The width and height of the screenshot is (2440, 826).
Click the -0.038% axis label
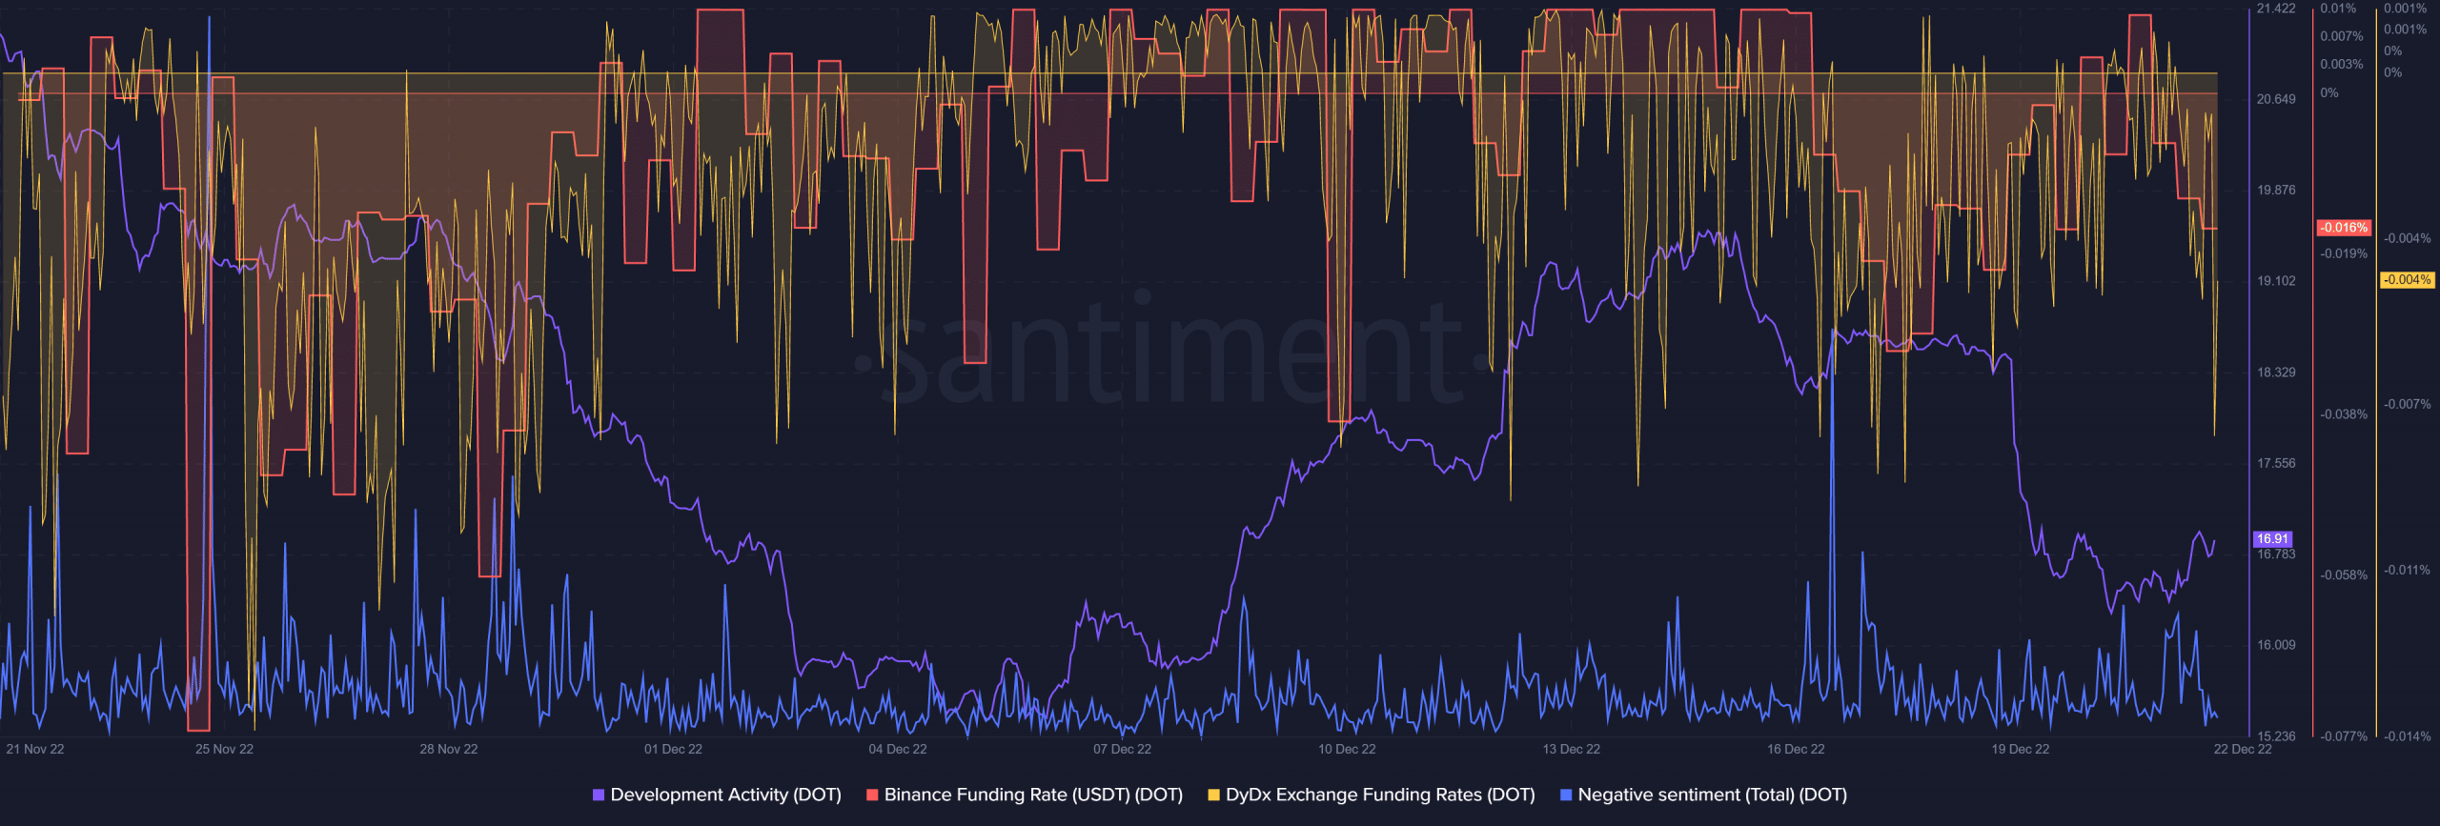coord(2344,414)
